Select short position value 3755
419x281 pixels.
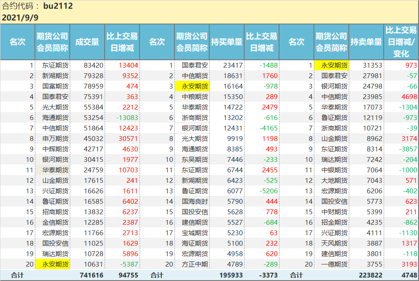click(375, 264)
